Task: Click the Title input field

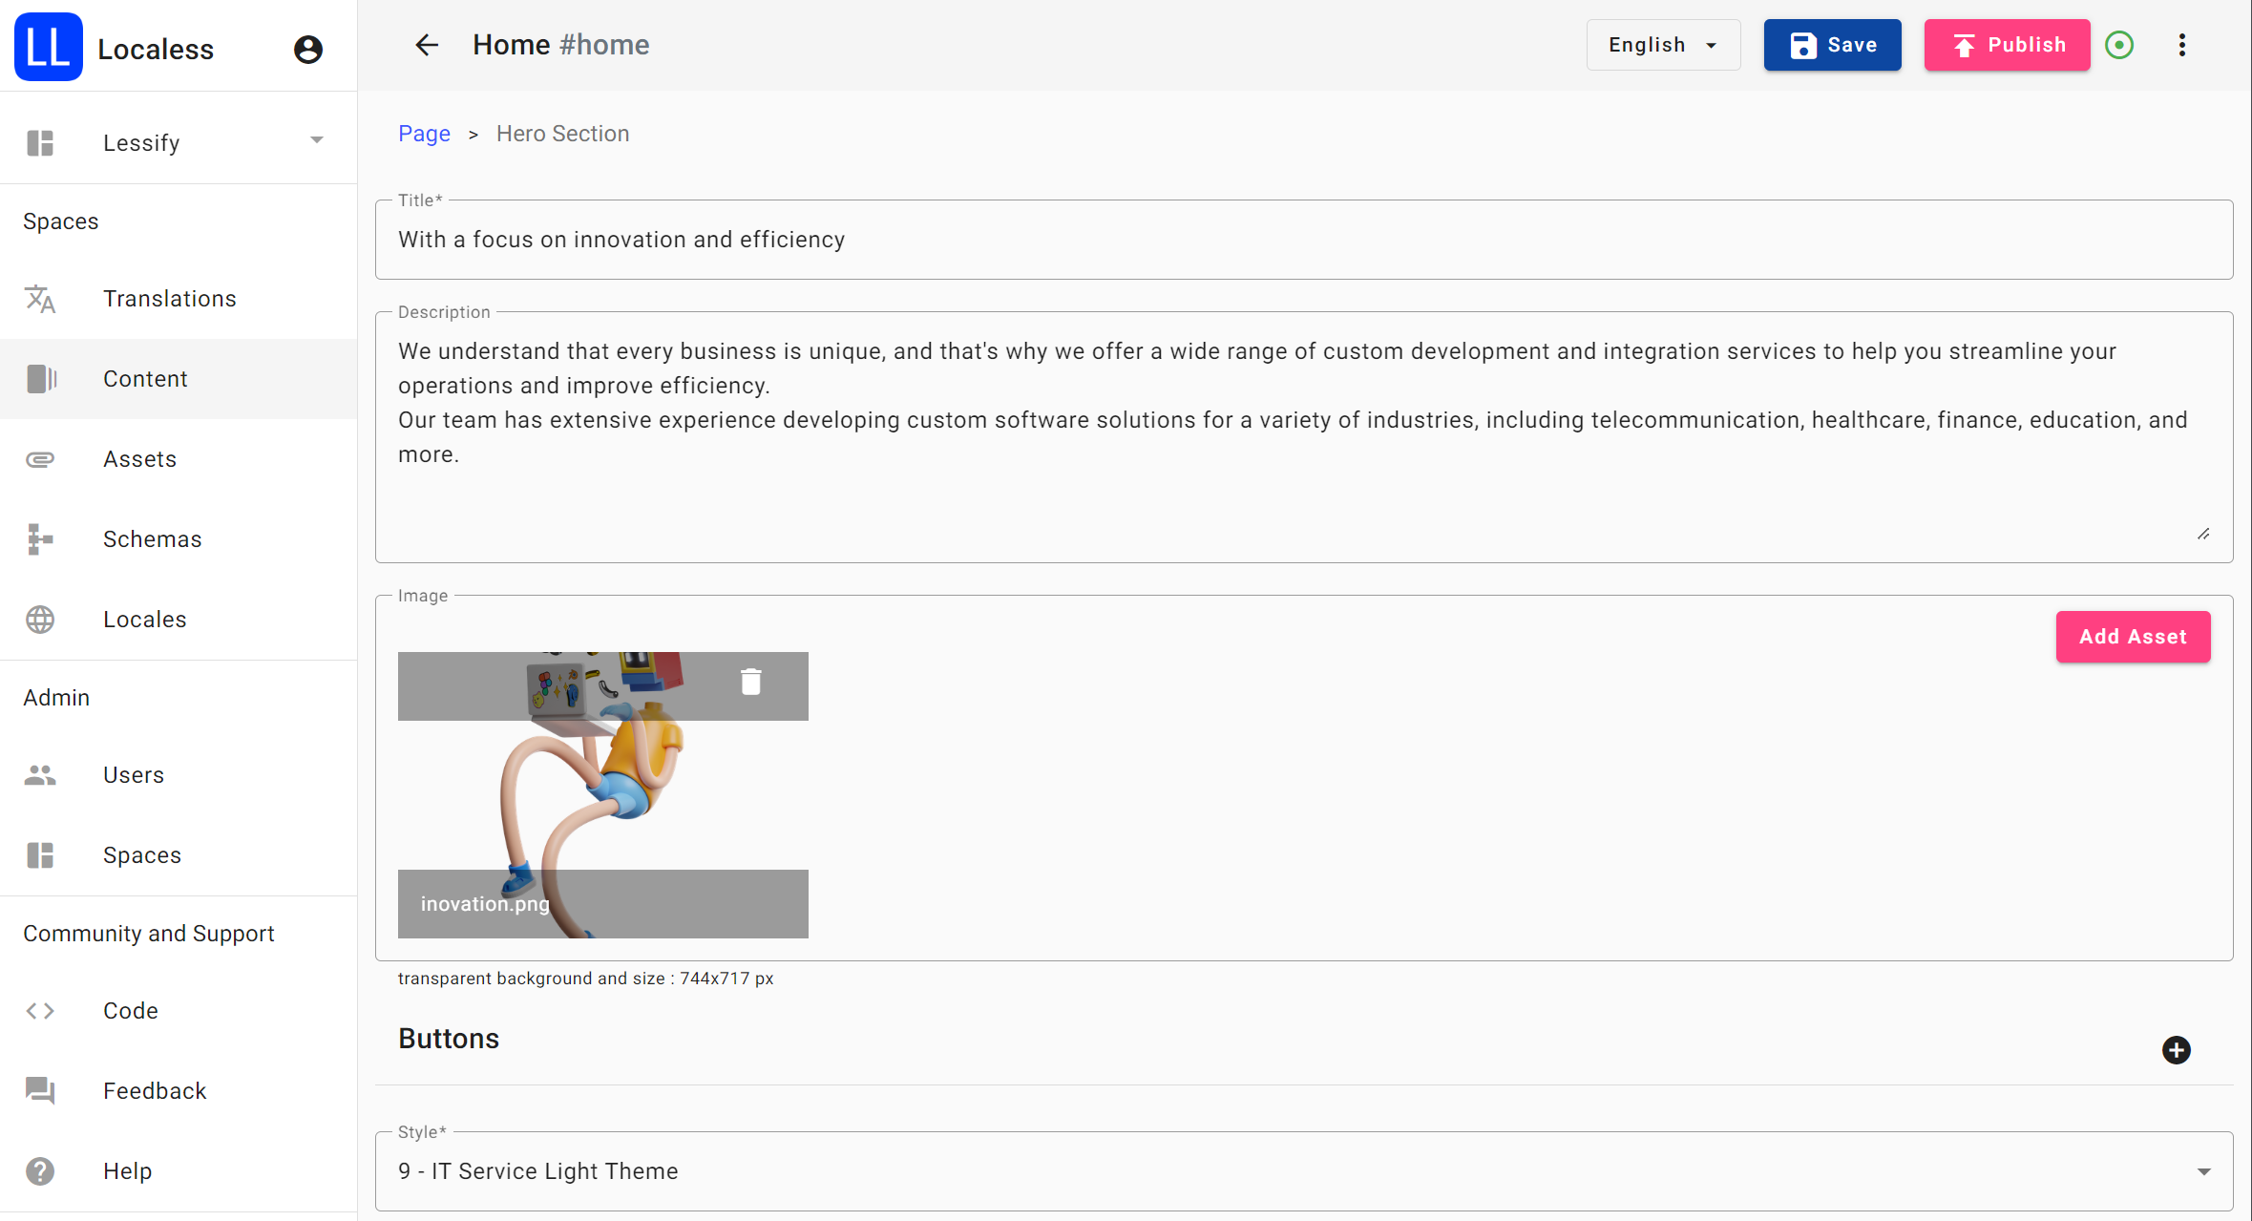Action: pyautogui.click(x=1303, y=239)
